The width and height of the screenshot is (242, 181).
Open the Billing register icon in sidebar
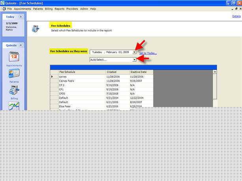pos(14,90)
